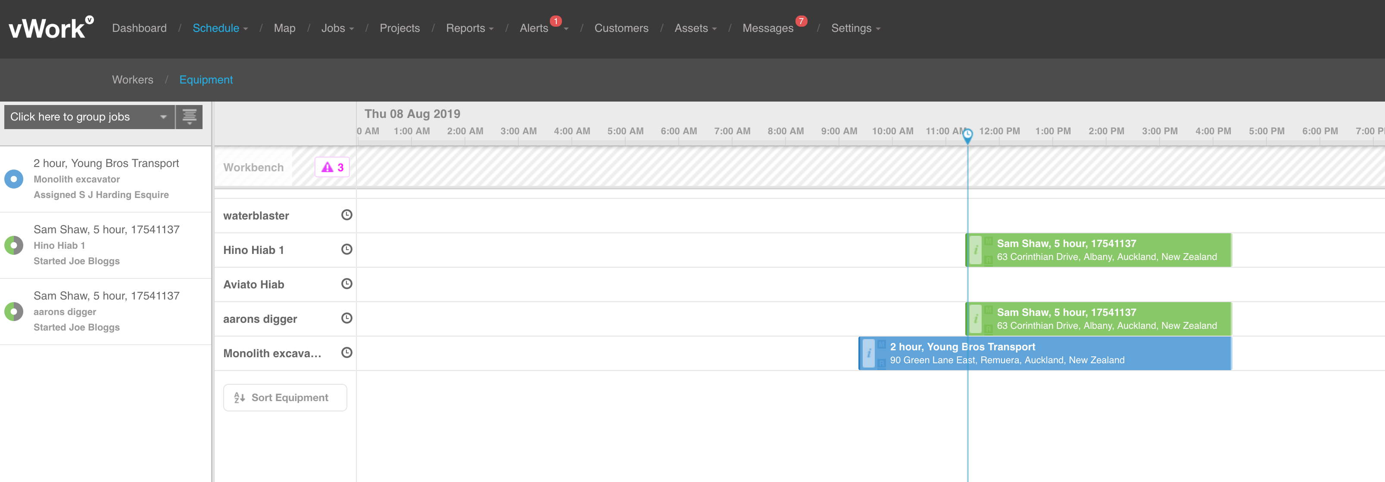Click the info icon on the blue Young Bros job bar
Image resolution: width=1385 pixels, height=482 pixels.
tap(868, 353)
